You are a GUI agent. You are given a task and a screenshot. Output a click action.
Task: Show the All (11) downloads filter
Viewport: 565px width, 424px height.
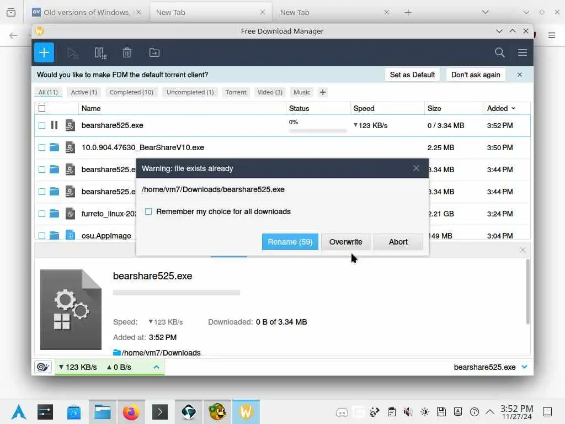tap(49, 92)
